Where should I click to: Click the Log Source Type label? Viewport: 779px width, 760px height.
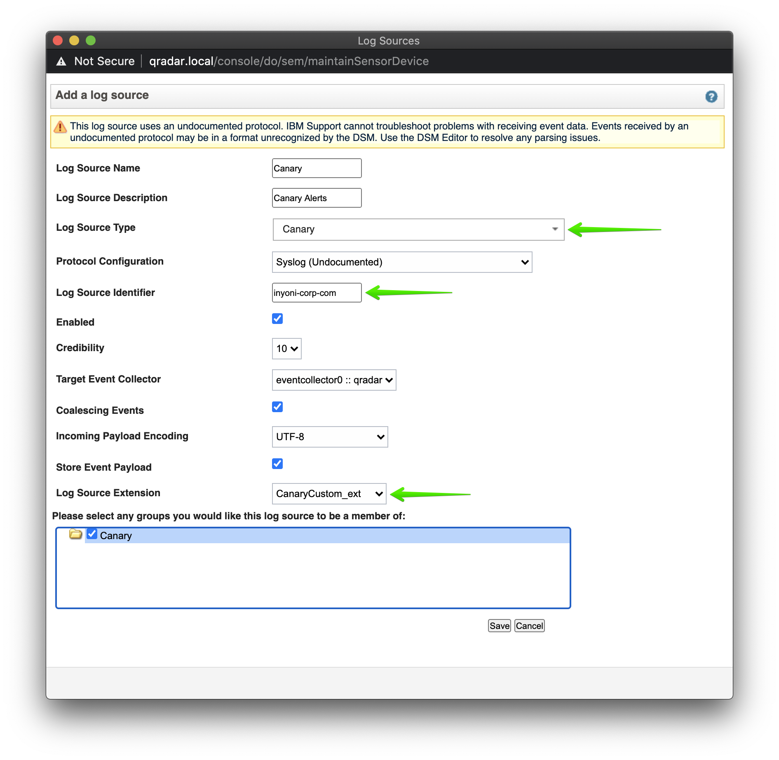pos(96,228)
